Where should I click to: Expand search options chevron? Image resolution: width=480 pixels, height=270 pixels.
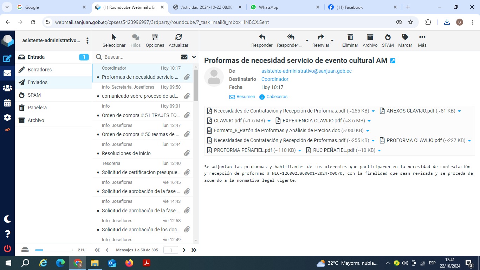(x=194, y=57)
